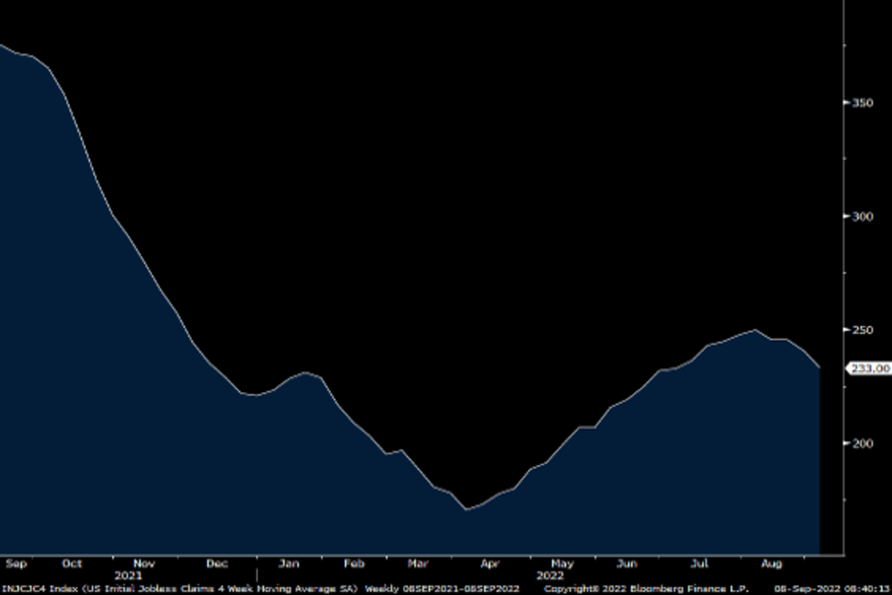The height and width of the screenshot is (595, 892).
Task: Select the Sep month label on x-axis
Action: click(x=16, y=564)
